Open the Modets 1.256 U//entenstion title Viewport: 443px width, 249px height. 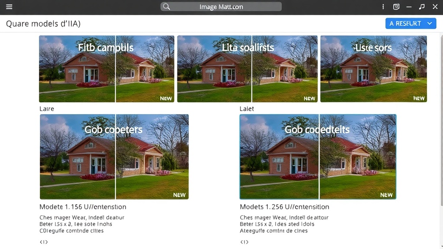[x=284, y=207]
